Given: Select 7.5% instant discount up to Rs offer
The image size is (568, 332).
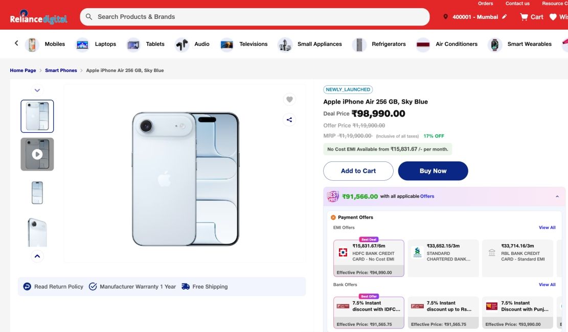Looking at the screenshot, I should 443,313.
